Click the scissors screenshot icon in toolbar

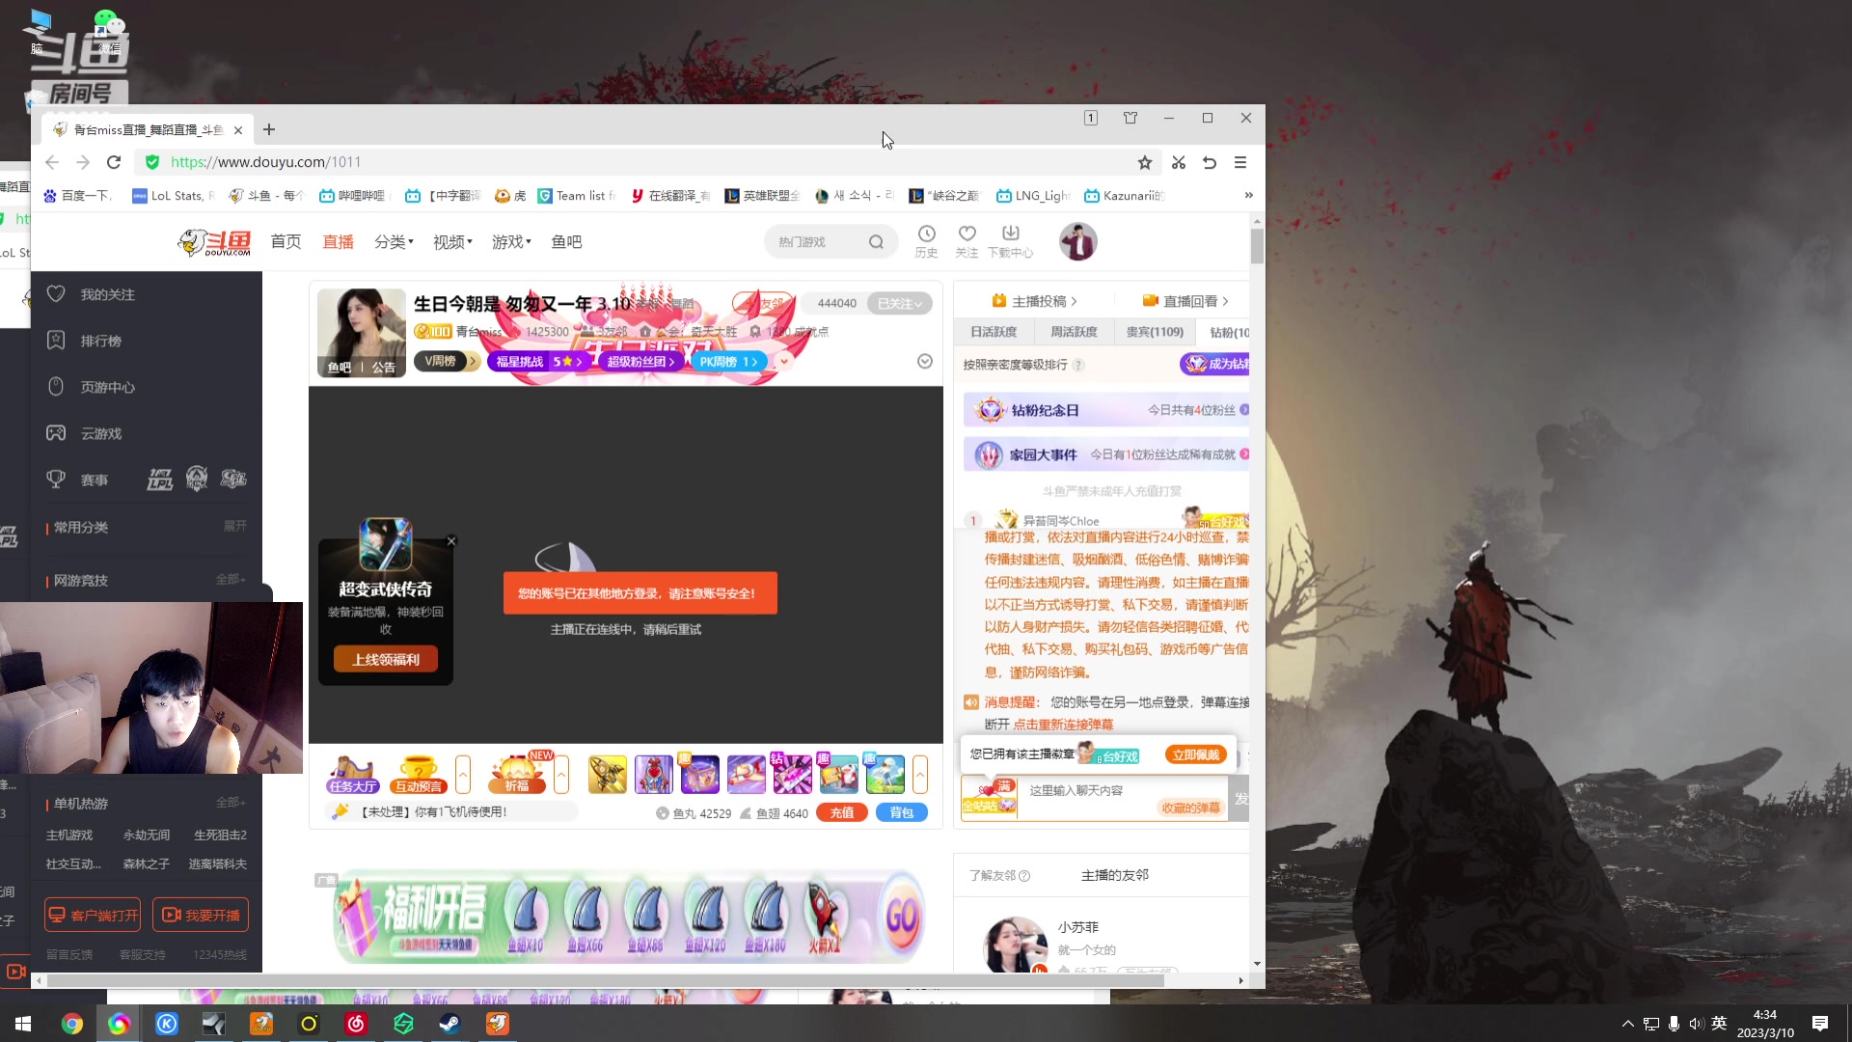coord(1178,162)
